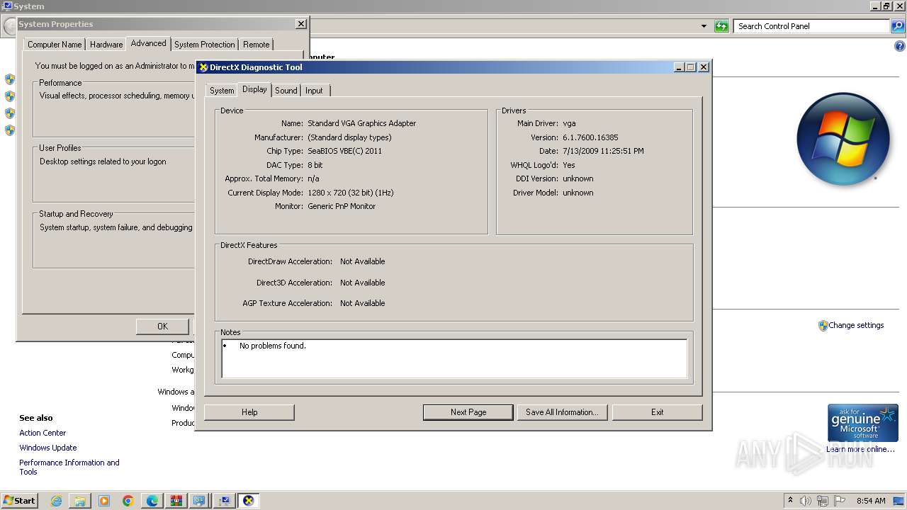Click the 8:54 AM clock
907x510 pixels.
coord(871,501)
